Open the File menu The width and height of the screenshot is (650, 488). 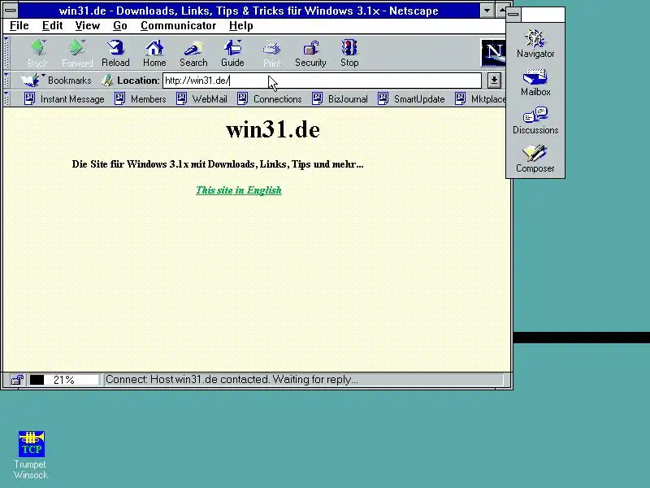[x=19, y=26]
